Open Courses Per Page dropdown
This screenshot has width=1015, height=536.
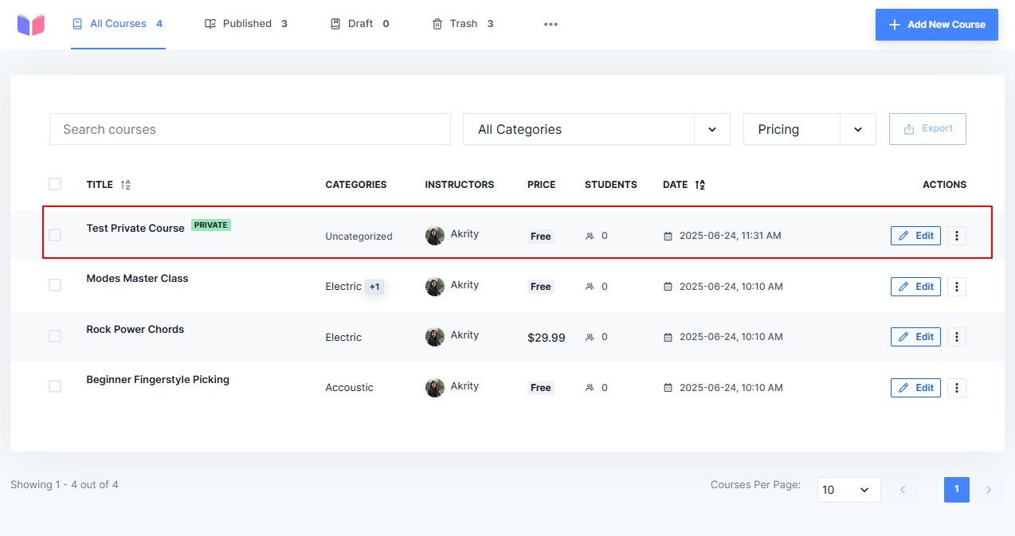849,490
